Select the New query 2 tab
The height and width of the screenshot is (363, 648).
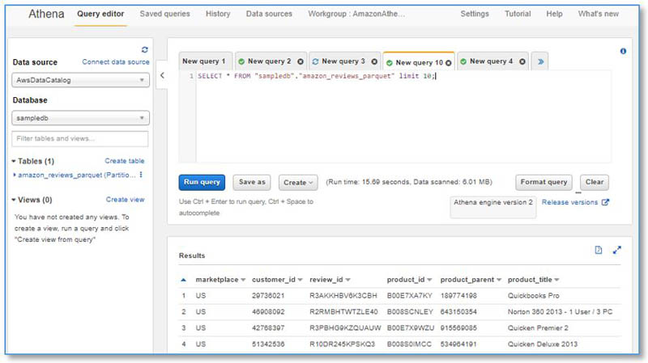click(269, 61)
